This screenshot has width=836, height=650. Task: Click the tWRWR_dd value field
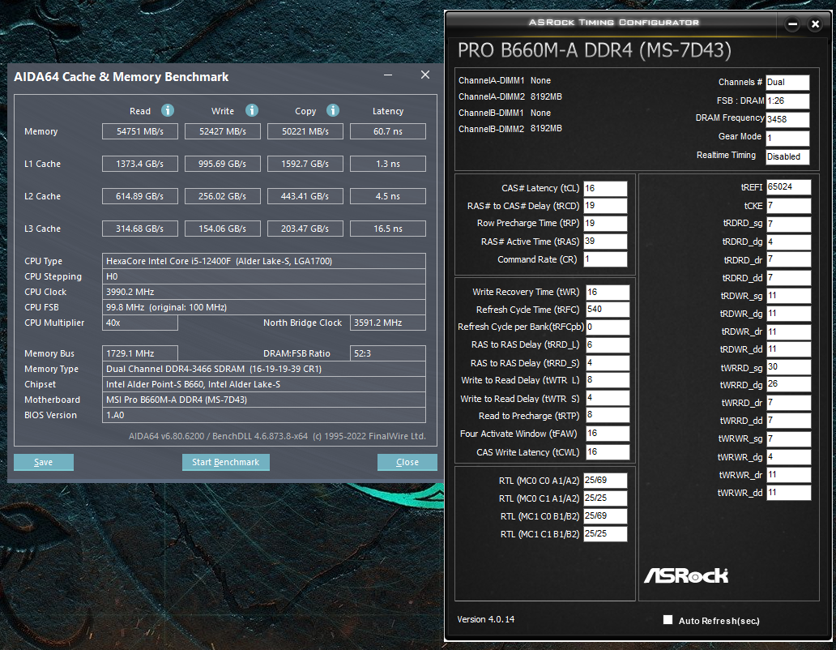789,493
